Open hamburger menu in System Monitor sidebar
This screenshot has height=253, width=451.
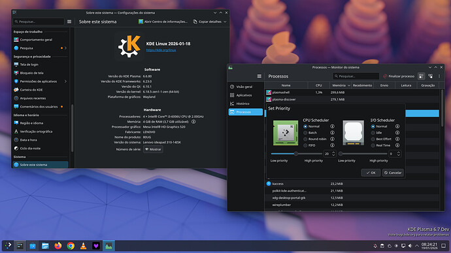[259, 76]
